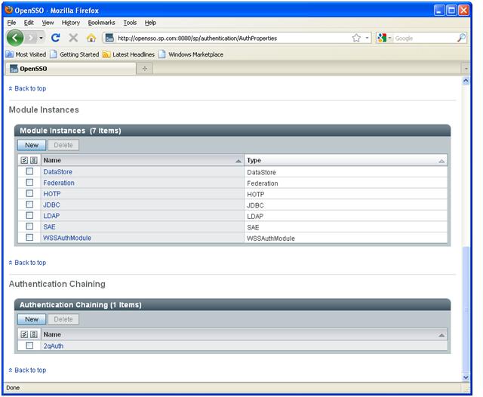The image size is (483, 397).
Task: Open the Most Visited bookmarks folder
Action: [26, 54]
